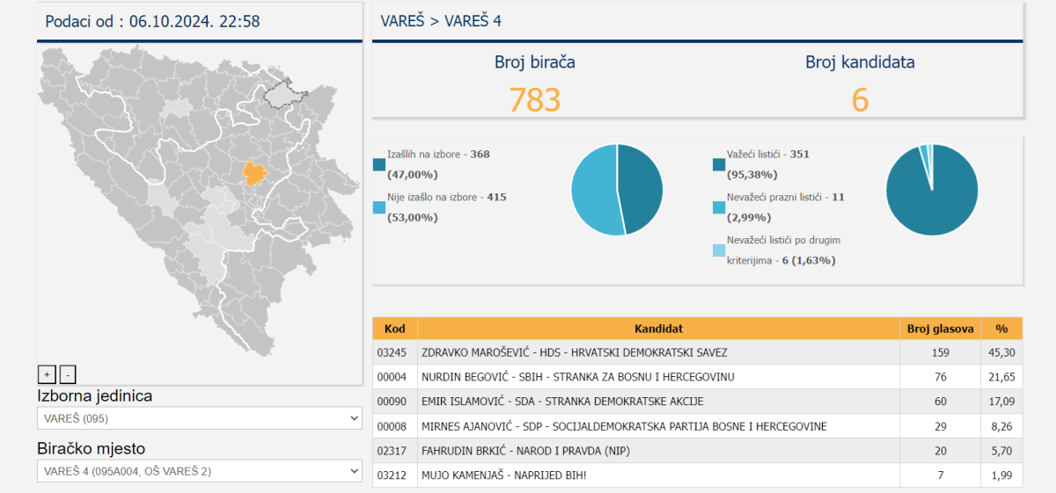
Task: Click the dark teal Izašlih na izbore swatch
Action: [379, 164]
